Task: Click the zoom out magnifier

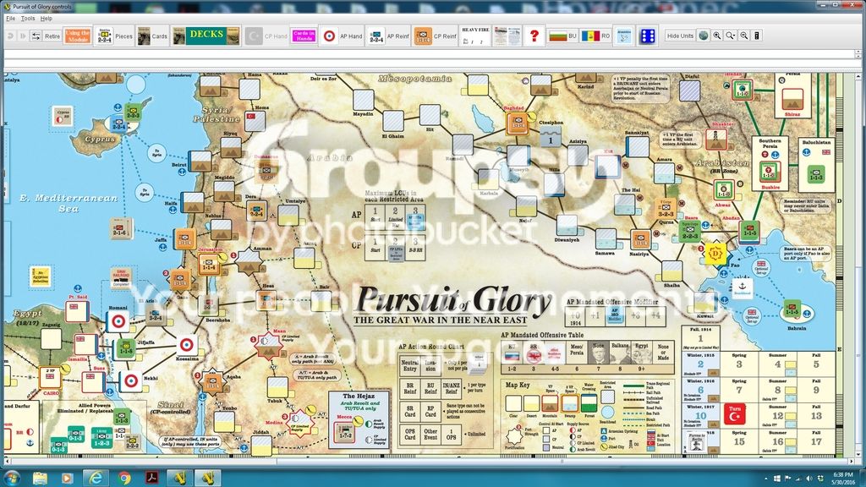Action: pyautogui.click(x=744, y=36)
